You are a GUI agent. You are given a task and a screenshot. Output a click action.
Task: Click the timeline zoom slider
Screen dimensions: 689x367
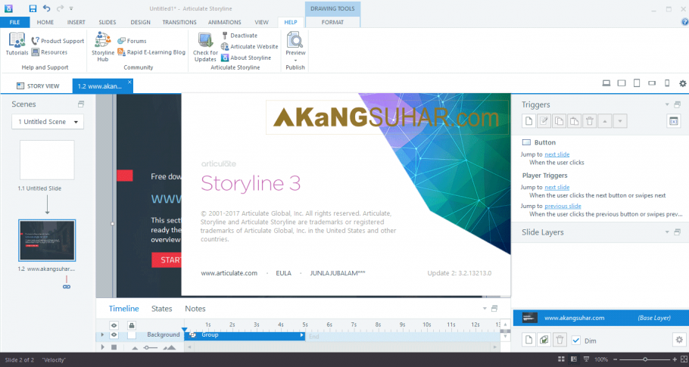pos(151,347)
